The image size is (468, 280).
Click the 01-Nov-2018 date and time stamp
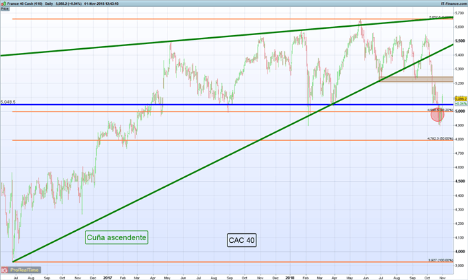click(101, 3)
